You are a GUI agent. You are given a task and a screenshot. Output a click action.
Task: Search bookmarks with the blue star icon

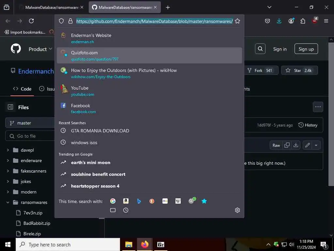pos(204,201)
